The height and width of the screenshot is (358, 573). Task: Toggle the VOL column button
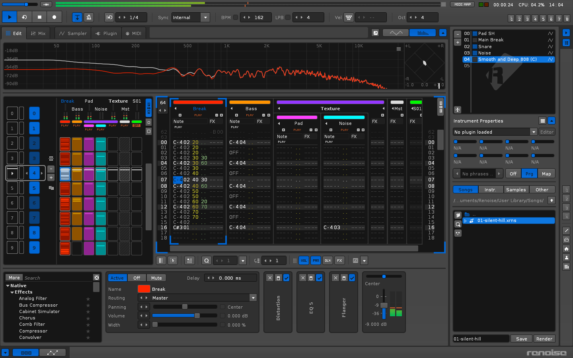pos(304,261)
